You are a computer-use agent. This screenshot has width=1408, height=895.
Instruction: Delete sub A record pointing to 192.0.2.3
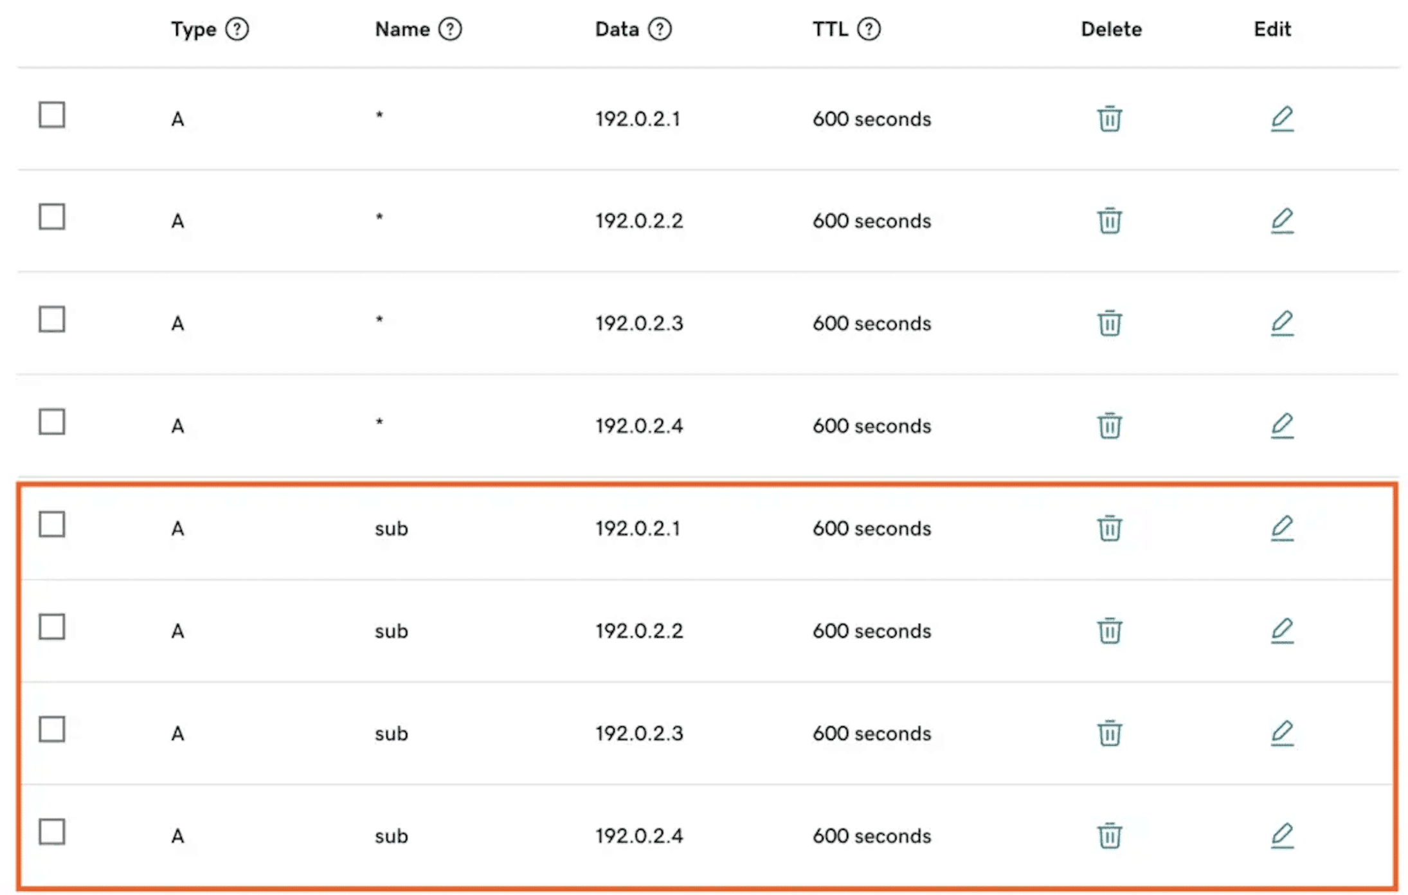point(1109,734)
